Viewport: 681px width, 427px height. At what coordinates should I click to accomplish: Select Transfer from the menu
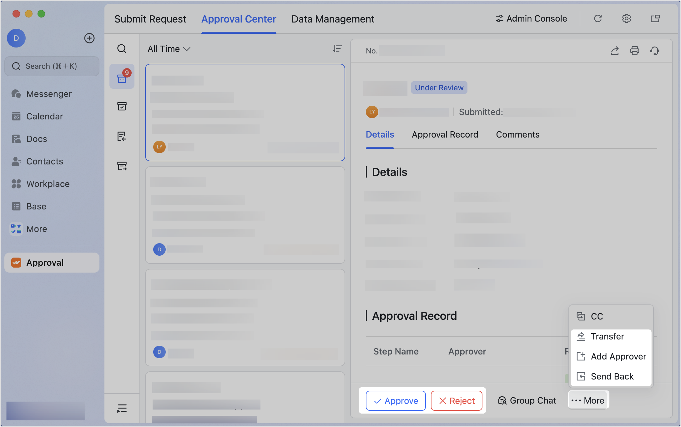click(x=607, y=336)
